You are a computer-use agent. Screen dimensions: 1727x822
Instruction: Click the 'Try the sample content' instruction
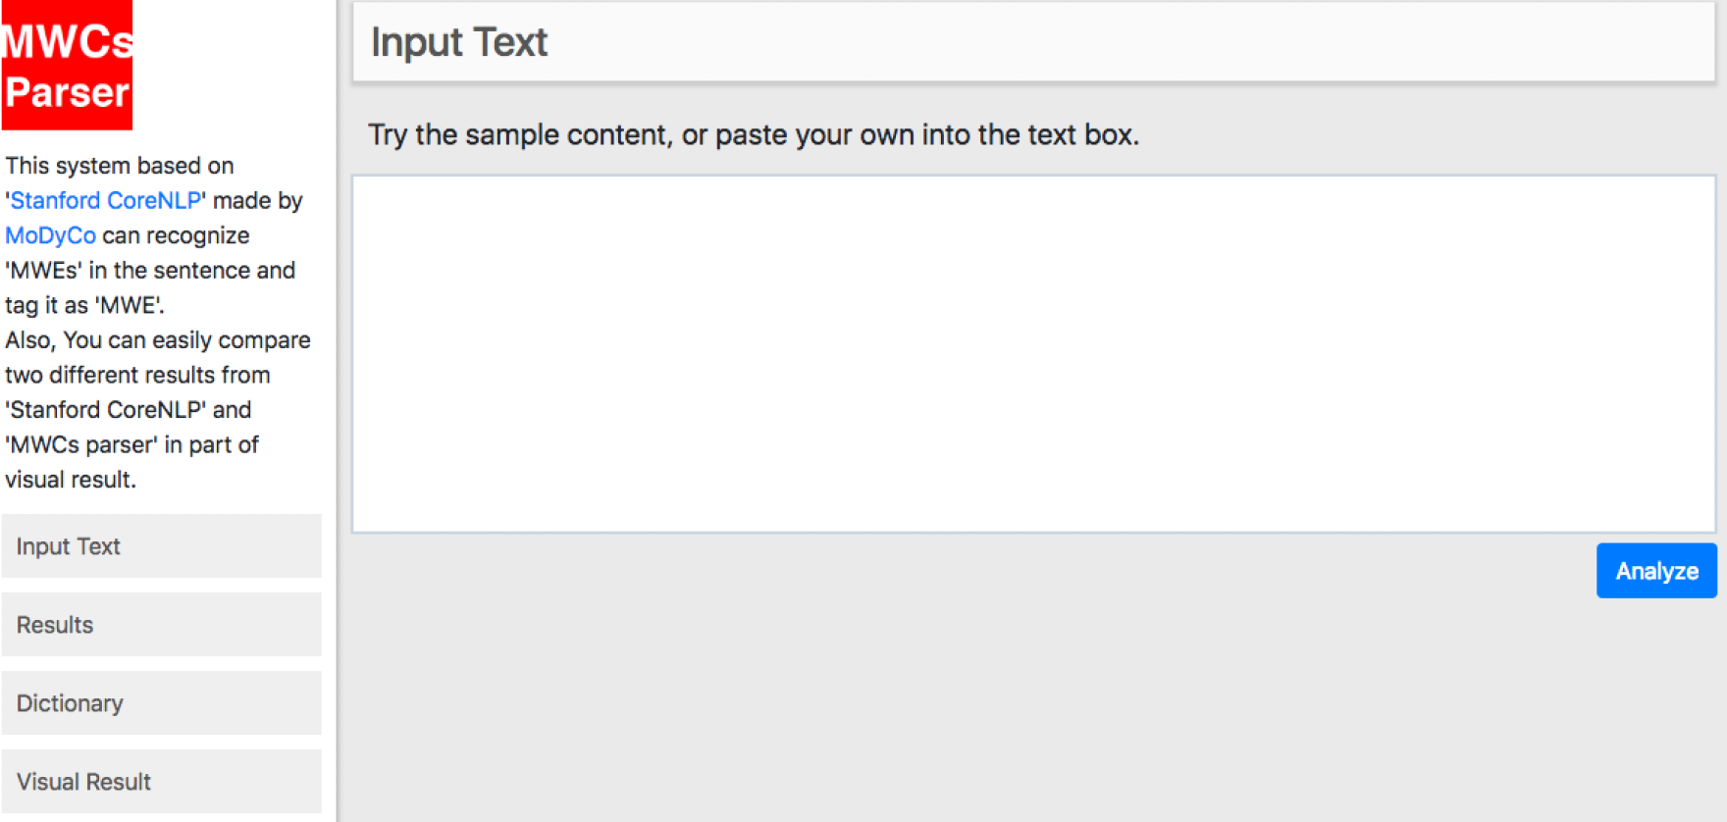[753, 134]
